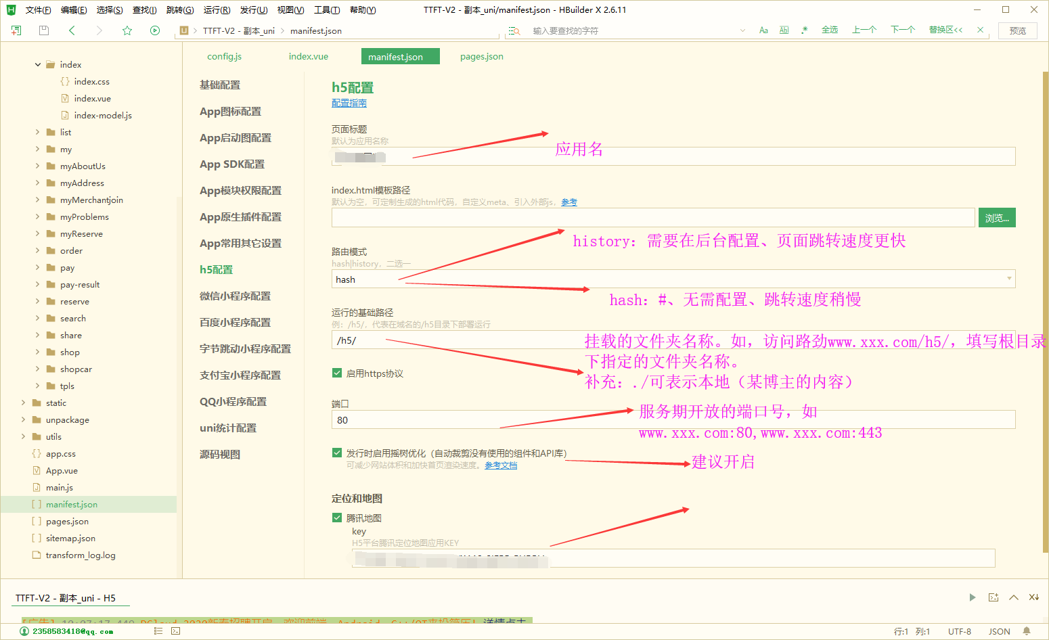Image resolution: width=1049 pixels, height=640 pixels.
Task: Click the save file icon
Action: [44, 30]
